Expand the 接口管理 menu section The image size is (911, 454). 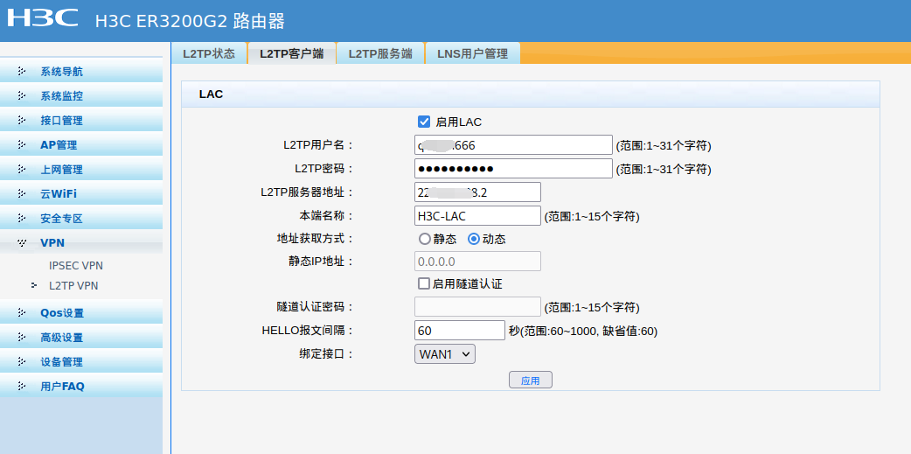pos(81,121)
